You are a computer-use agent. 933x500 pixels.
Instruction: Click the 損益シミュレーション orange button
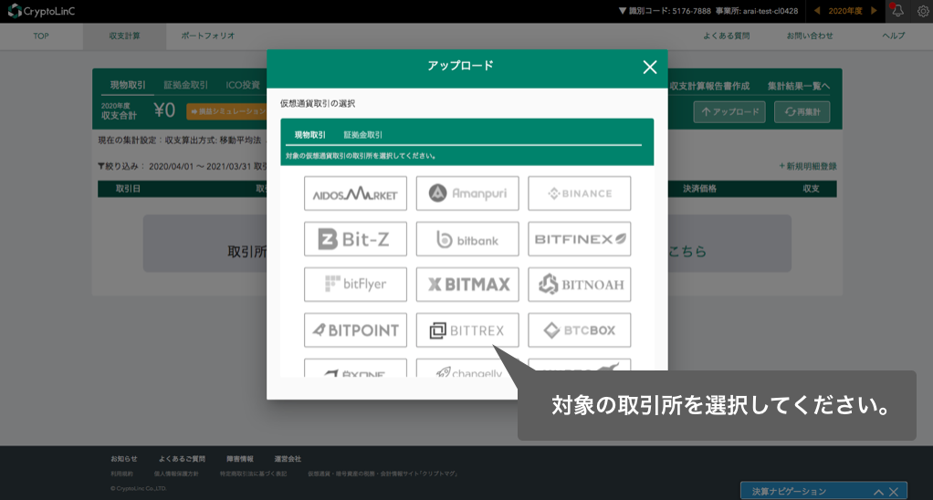click(x=226, y=111)
